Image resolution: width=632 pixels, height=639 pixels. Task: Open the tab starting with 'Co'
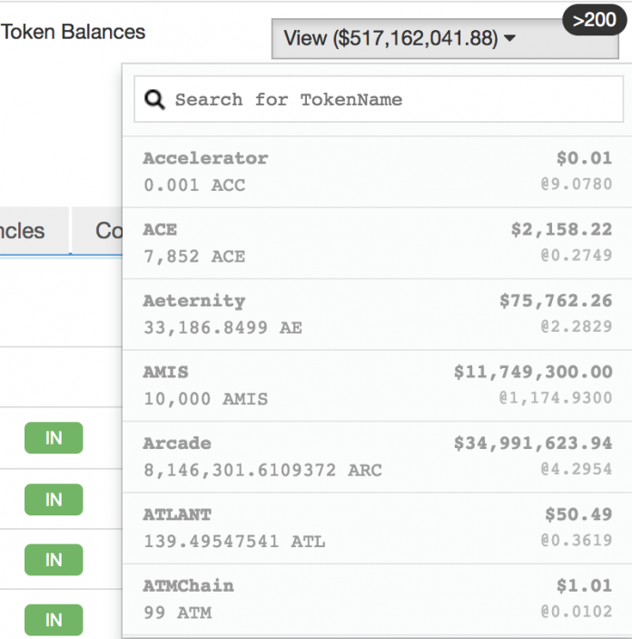coord(97,231)
